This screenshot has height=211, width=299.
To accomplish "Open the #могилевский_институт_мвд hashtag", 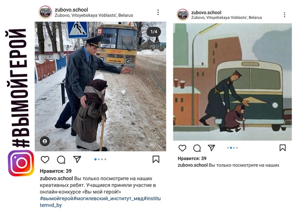I will pyautogui.click(x=109, y=199).
